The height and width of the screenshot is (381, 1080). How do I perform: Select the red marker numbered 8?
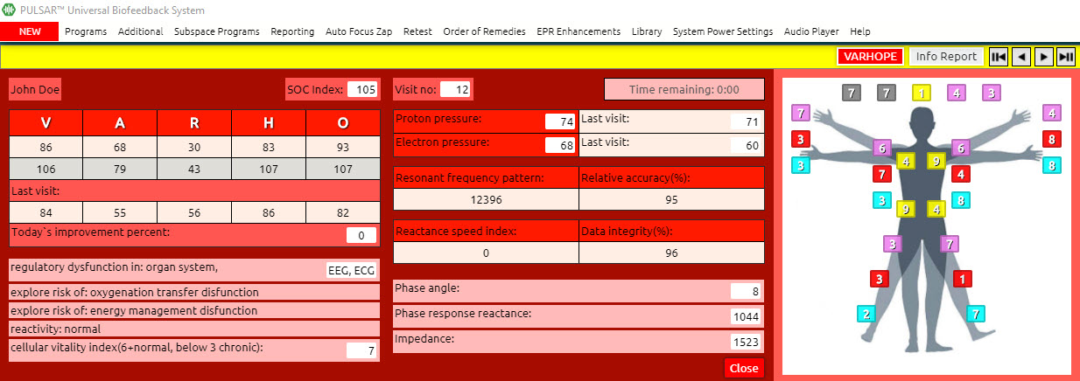[1053, 138]
